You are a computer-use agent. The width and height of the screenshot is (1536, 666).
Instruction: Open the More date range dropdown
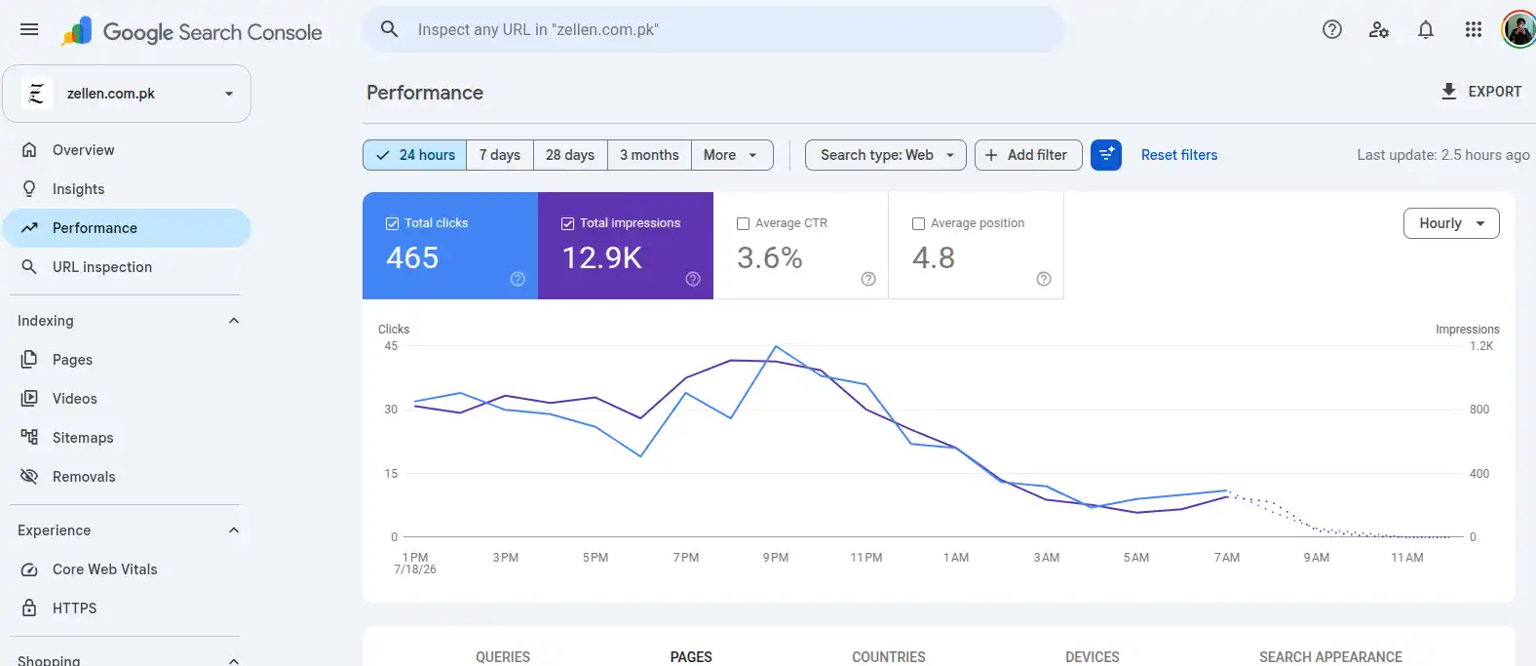[732, 155]
